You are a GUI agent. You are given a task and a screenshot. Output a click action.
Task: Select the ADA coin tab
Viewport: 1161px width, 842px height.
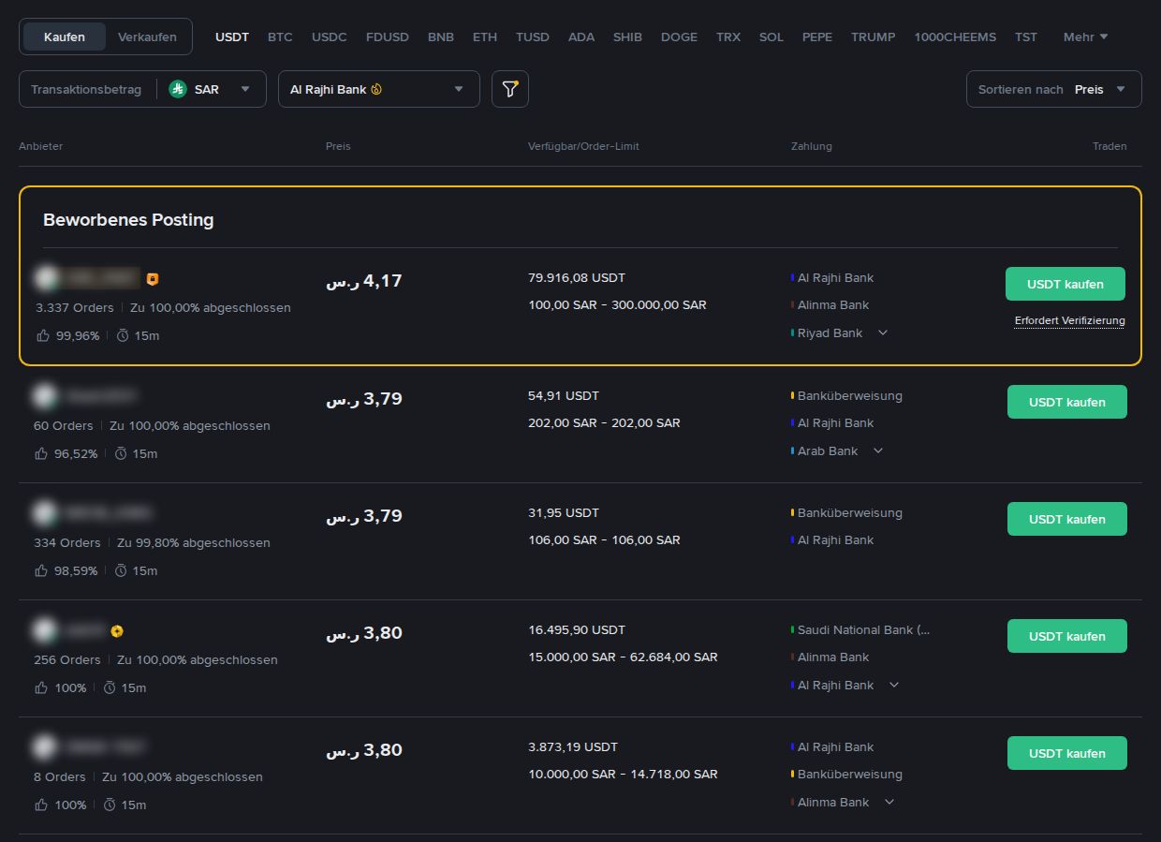tap(581, 37)
